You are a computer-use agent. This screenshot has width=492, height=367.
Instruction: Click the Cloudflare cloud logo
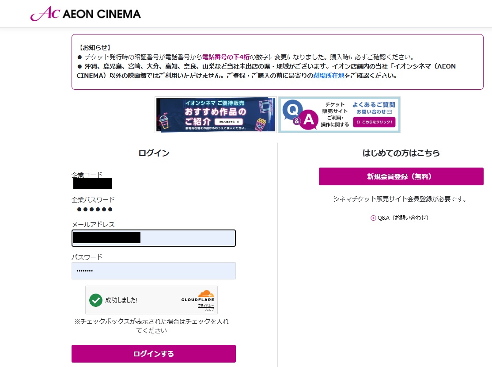[206, 294]
